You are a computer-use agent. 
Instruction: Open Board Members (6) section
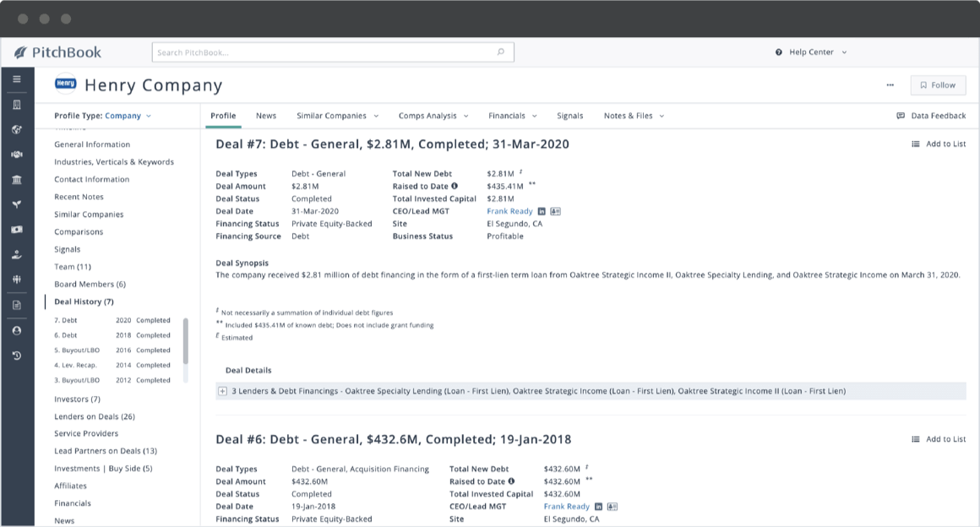(90, 285)
